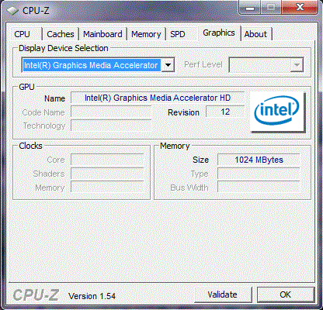The height and width of the screenshot is (310, 323).
Task: Click the empty Code Name field
Action: tap(111, 112)
